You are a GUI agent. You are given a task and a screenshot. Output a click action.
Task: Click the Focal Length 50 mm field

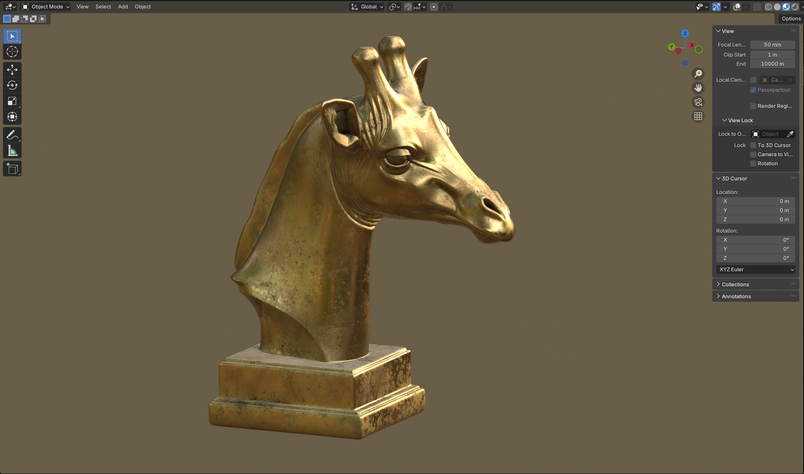(x=772, y=45)
